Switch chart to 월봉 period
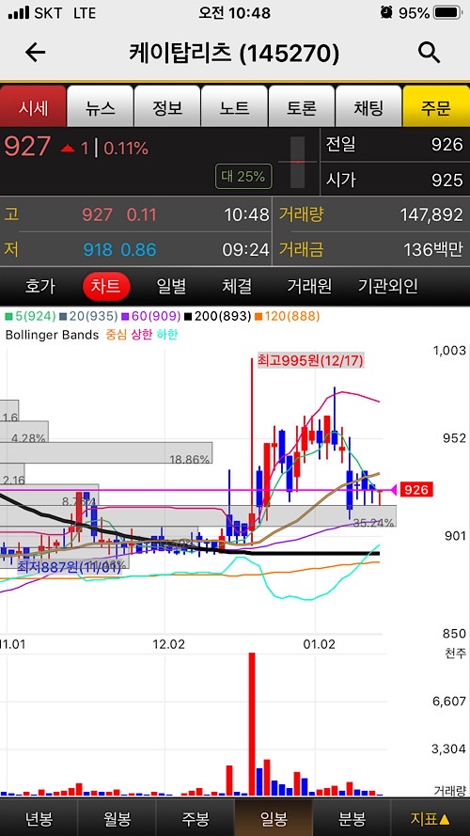 coord(117,818)
